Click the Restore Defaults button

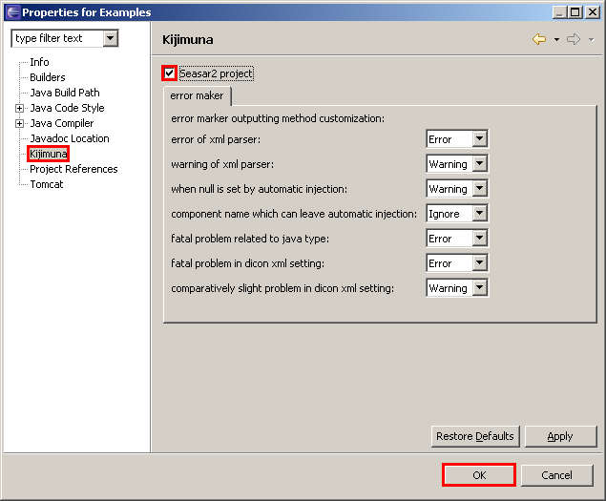(x=474, y=436)
